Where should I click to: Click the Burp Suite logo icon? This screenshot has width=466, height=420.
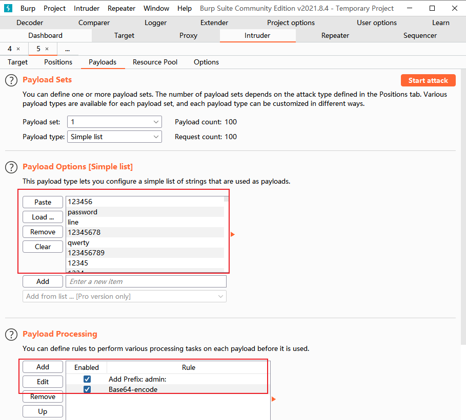click(x=8, y=8)
